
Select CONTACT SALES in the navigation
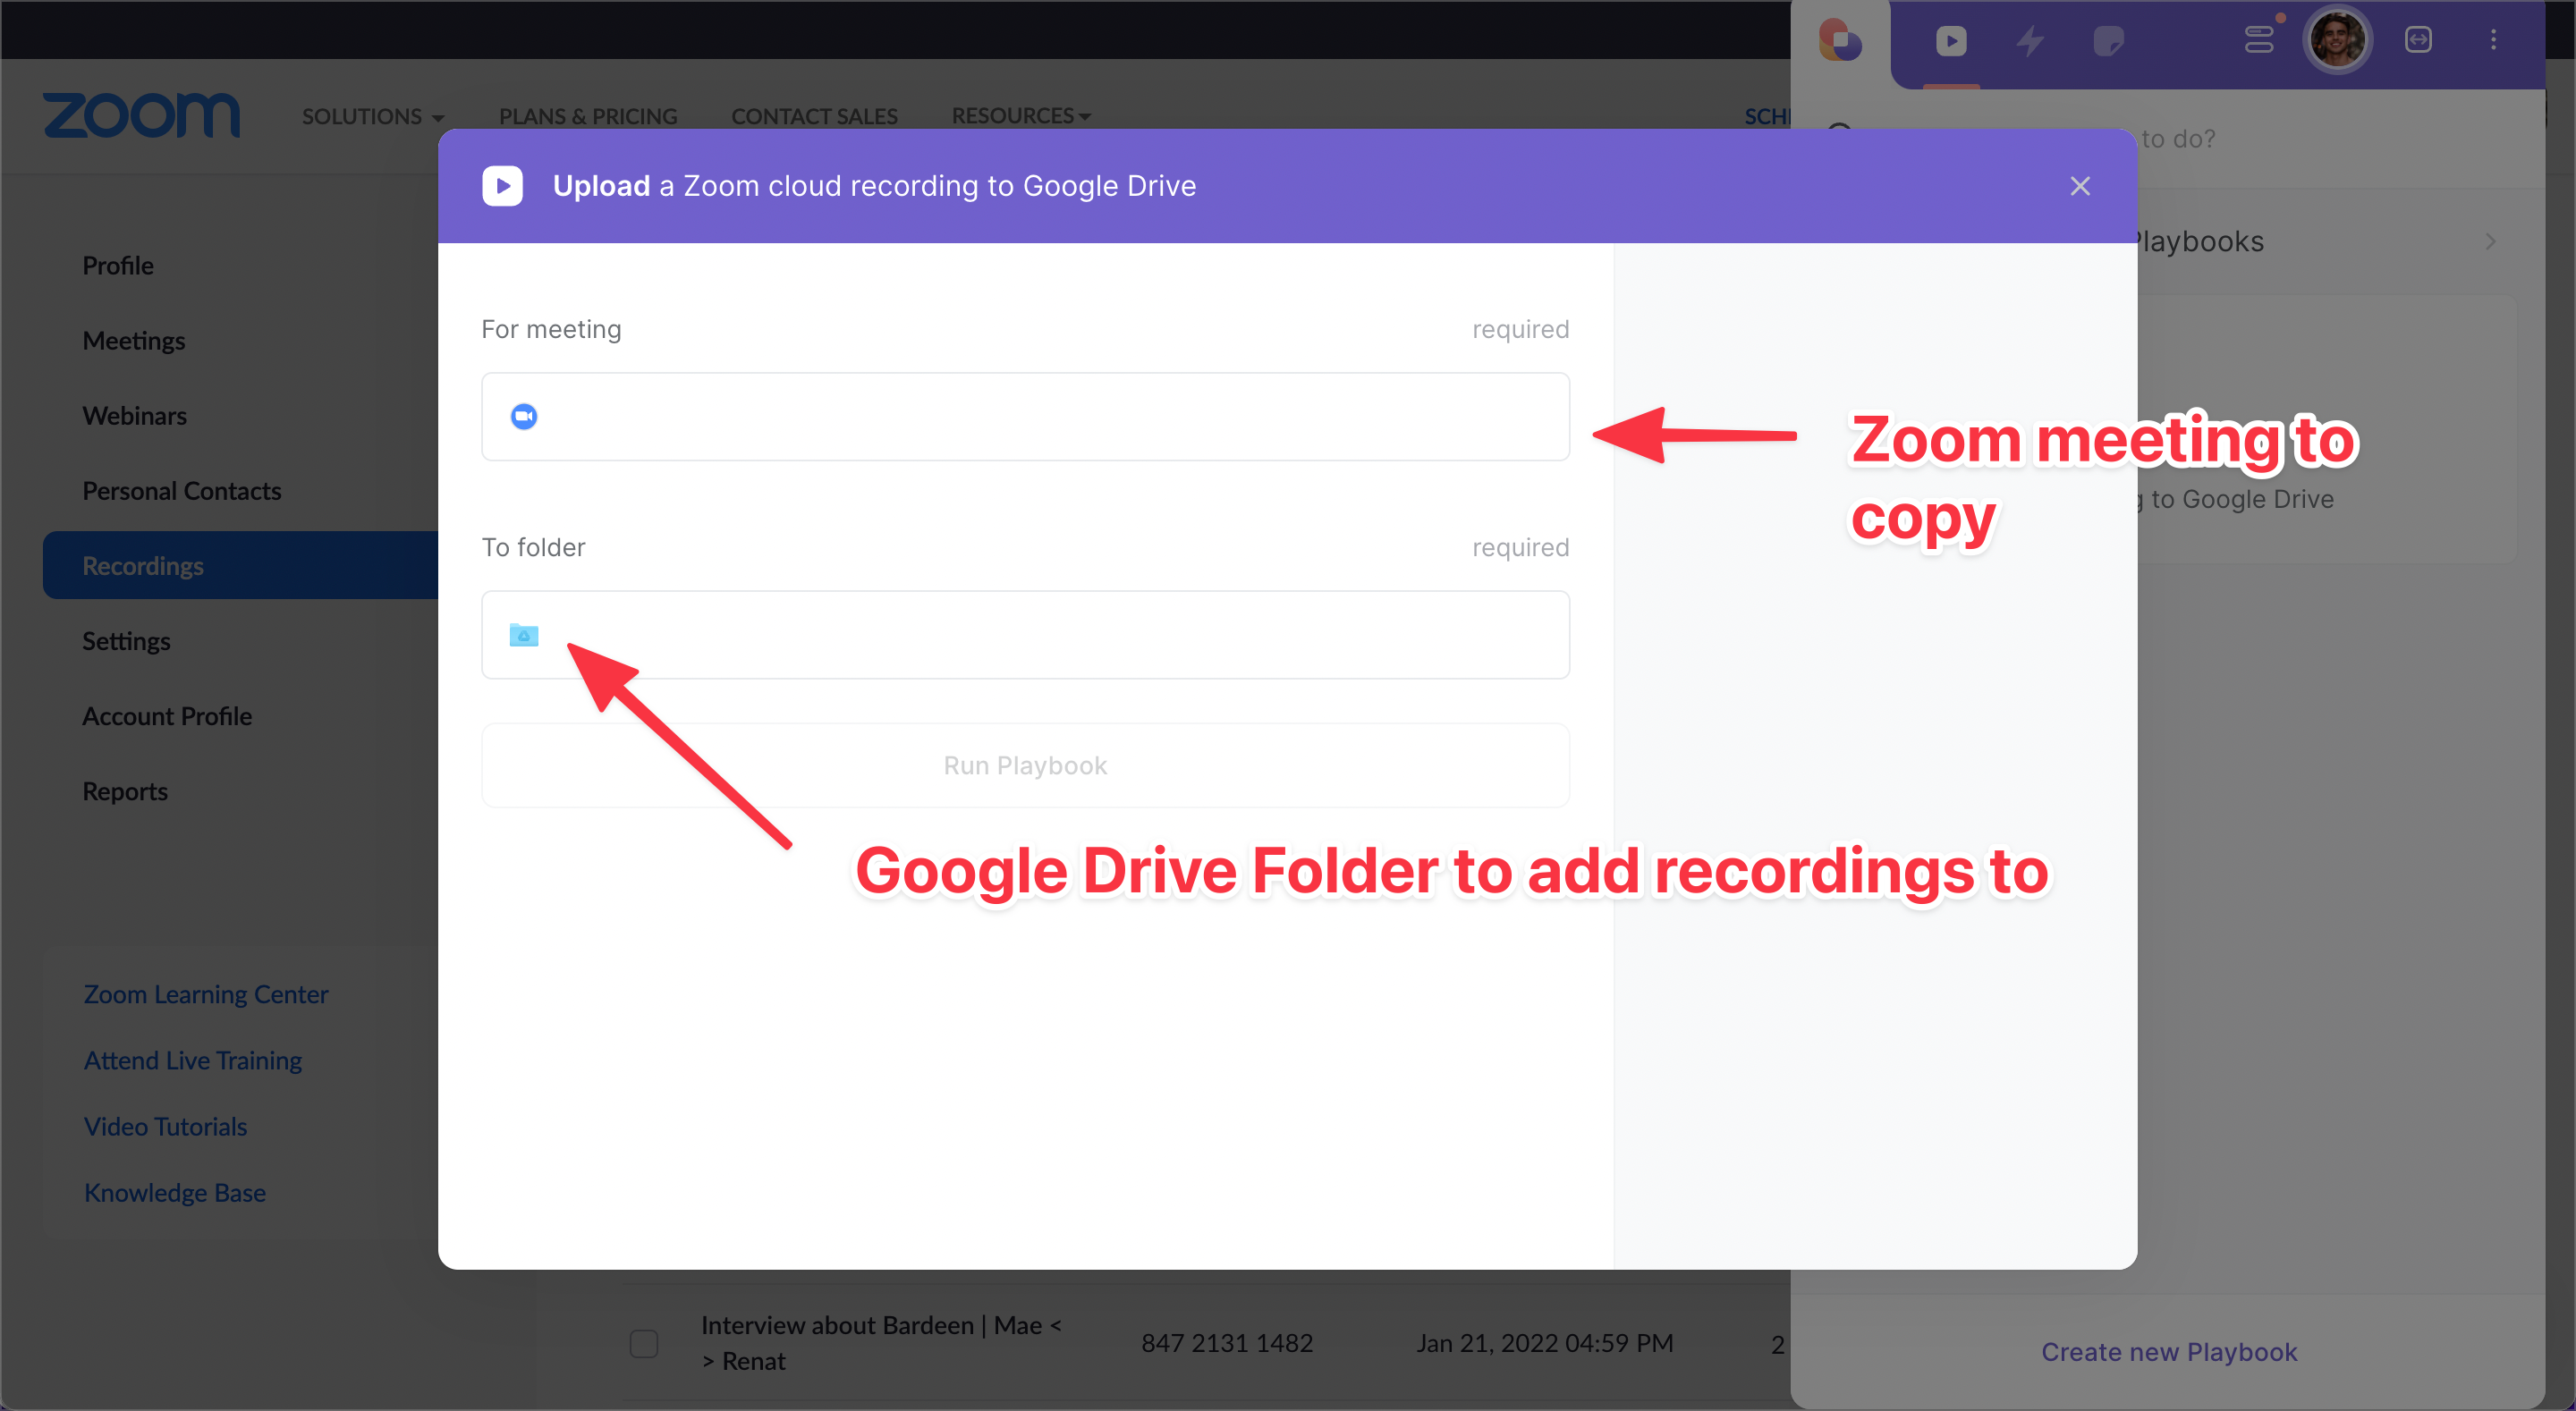pyautogui.click(x=814, y=115)
